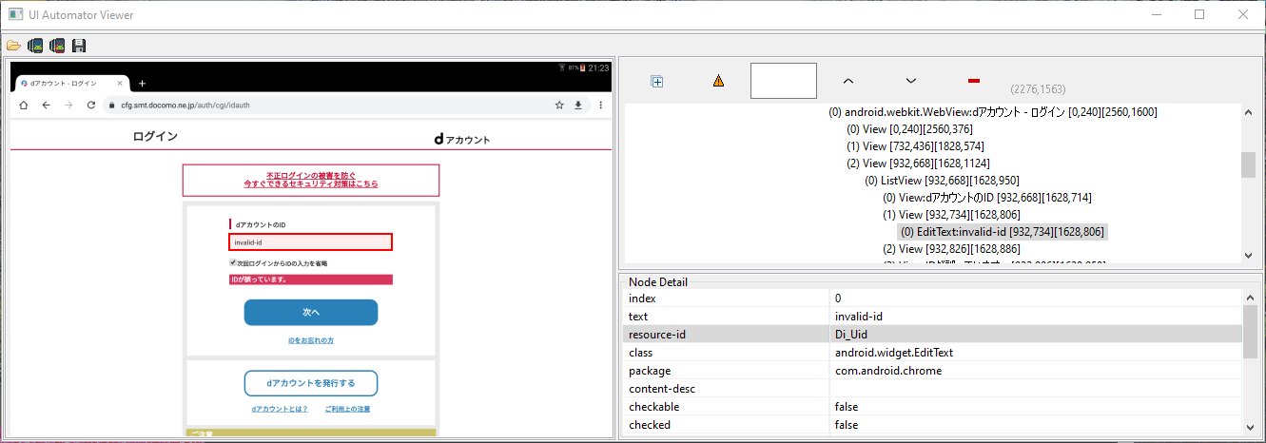Select the text row valued invalid-id
The height and width of the screenshot is (443, 1266).
click(x=932, y=316)
